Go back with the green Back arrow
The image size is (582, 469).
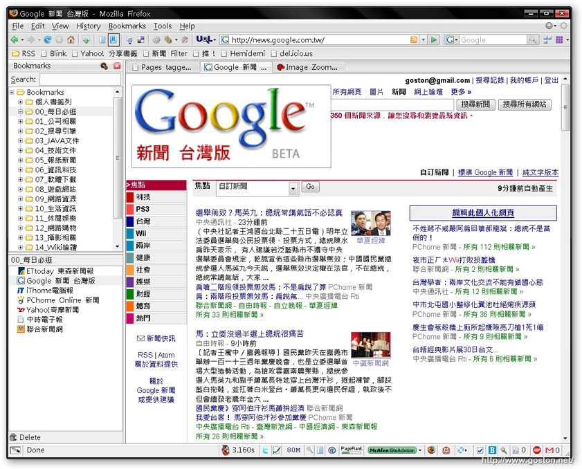coord(15,39)
